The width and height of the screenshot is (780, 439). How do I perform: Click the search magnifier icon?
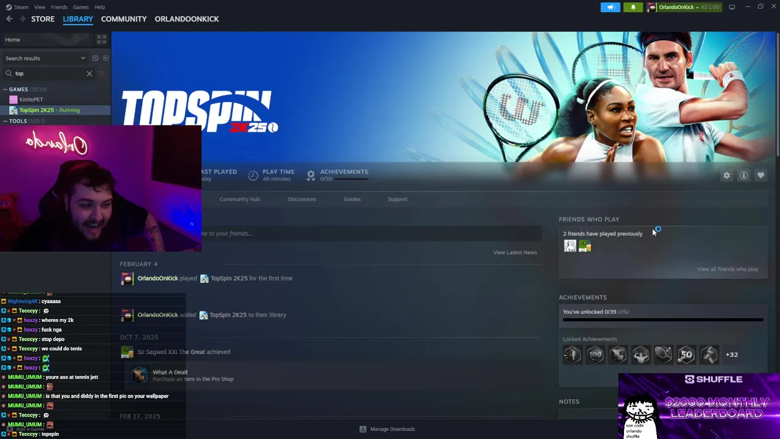coord(9,73)
